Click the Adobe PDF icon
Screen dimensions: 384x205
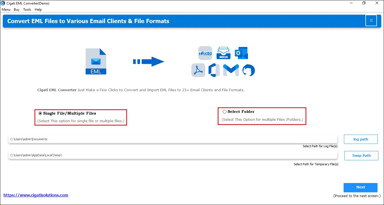(x=198, y=70)
